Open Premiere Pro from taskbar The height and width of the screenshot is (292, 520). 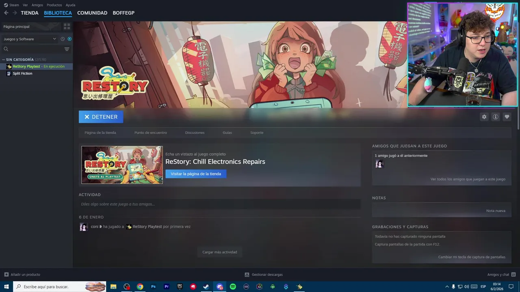point(167,287)
